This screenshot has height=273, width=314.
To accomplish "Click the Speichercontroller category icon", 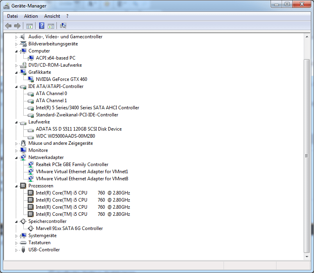I will (23, 221).
